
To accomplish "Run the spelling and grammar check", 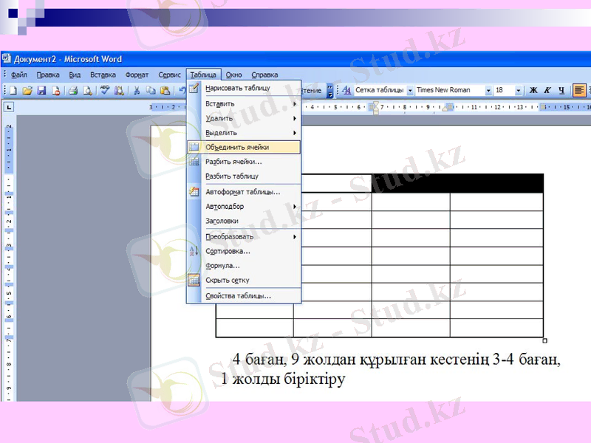I will pyautogui.click(x=103, y=90).
